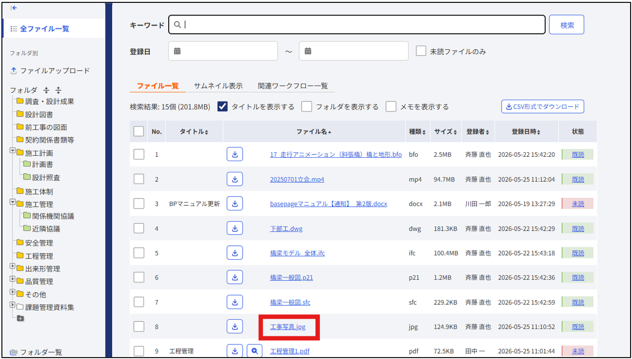632x359 pixels.
Task: Open the 工事写真.jpg file link
Action: tap(288, 327)
